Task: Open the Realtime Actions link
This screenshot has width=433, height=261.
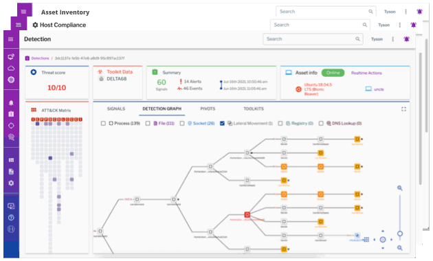Action: click(x=366, y=73)
